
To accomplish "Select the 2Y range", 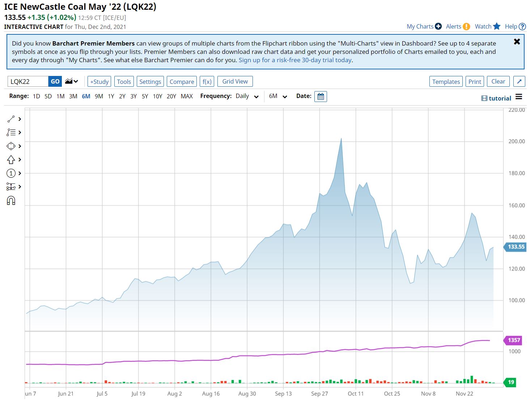I will coord(122,96).
